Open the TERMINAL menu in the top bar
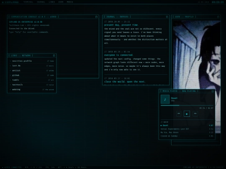The height and width of the screenshot is (169, 226). click(28, 2)
